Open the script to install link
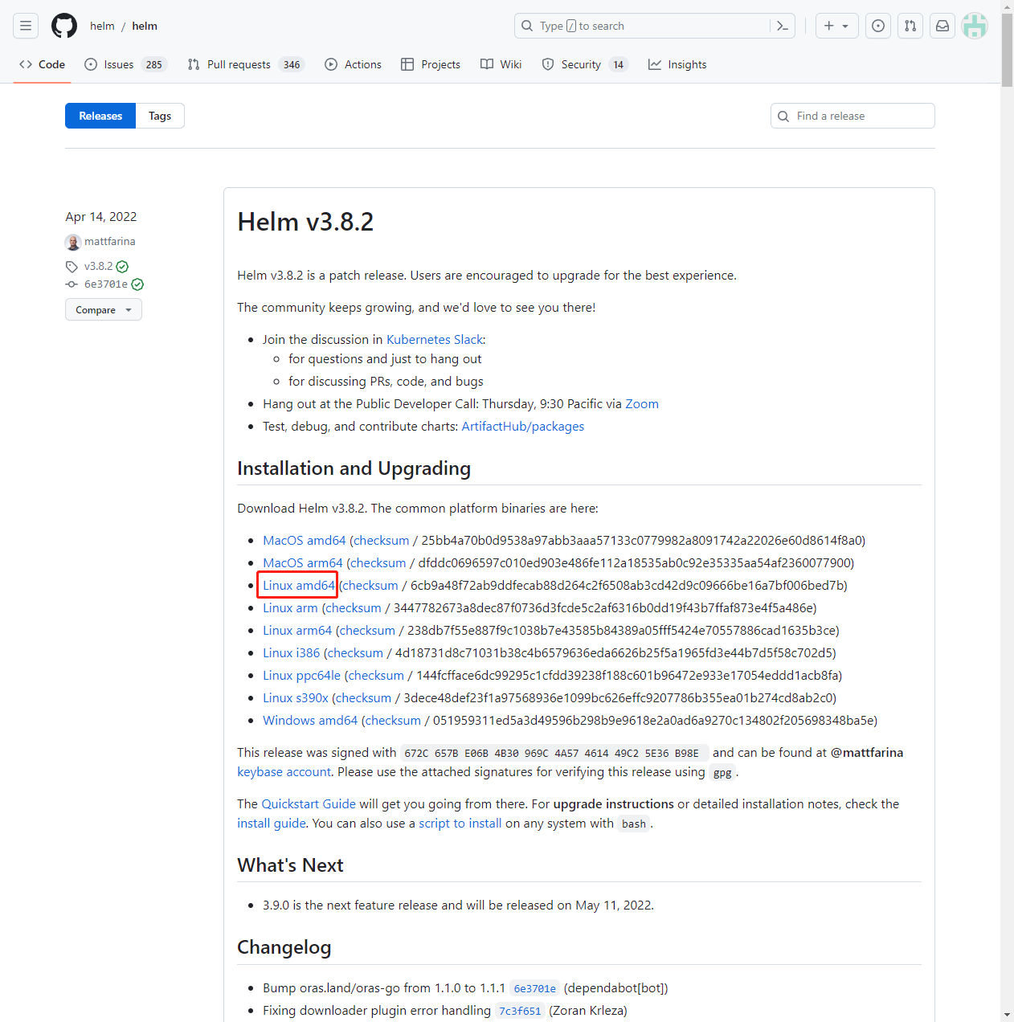Image resolution: width=1014 pixels, height=1022 pixels. 460,824
